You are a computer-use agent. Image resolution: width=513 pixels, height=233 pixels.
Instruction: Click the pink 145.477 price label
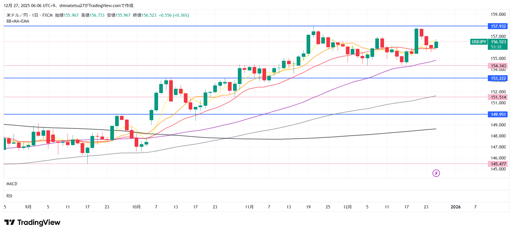[498, 164]
